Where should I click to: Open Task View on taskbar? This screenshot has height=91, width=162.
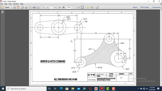click(55, 89)
